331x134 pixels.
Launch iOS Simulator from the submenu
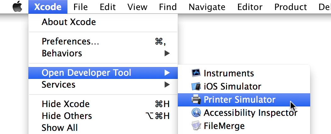tap(244, 86)
